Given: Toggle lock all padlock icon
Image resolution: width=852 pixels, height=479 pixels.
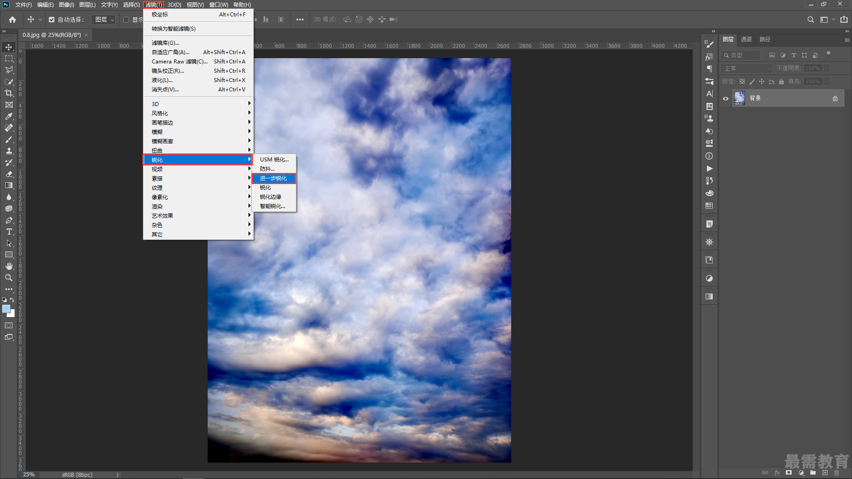Looking at the screenshot, I should [x=781, y=82].
